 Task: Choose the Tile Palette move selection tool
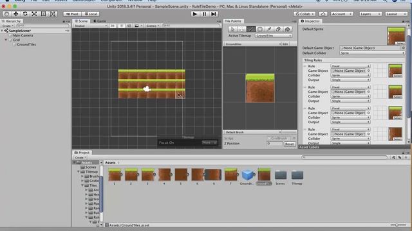(242, 29)
